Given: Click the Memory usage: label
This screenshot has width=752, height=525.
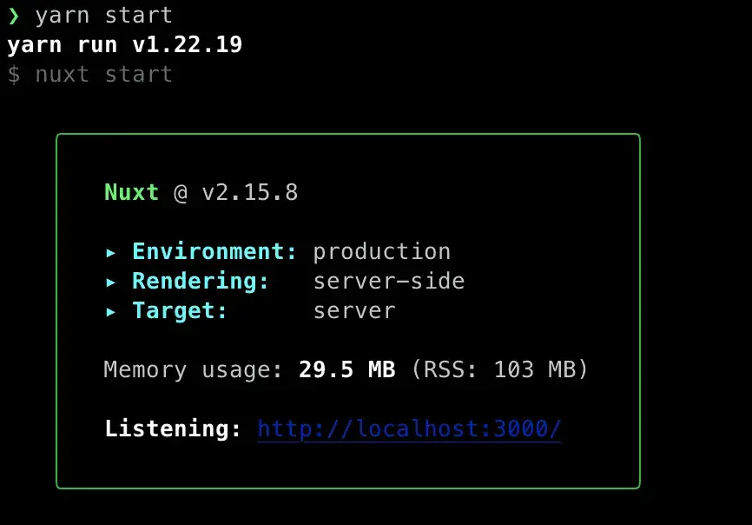Looking at the screenshot, I should pyautogui.click(x=194, y=370).
